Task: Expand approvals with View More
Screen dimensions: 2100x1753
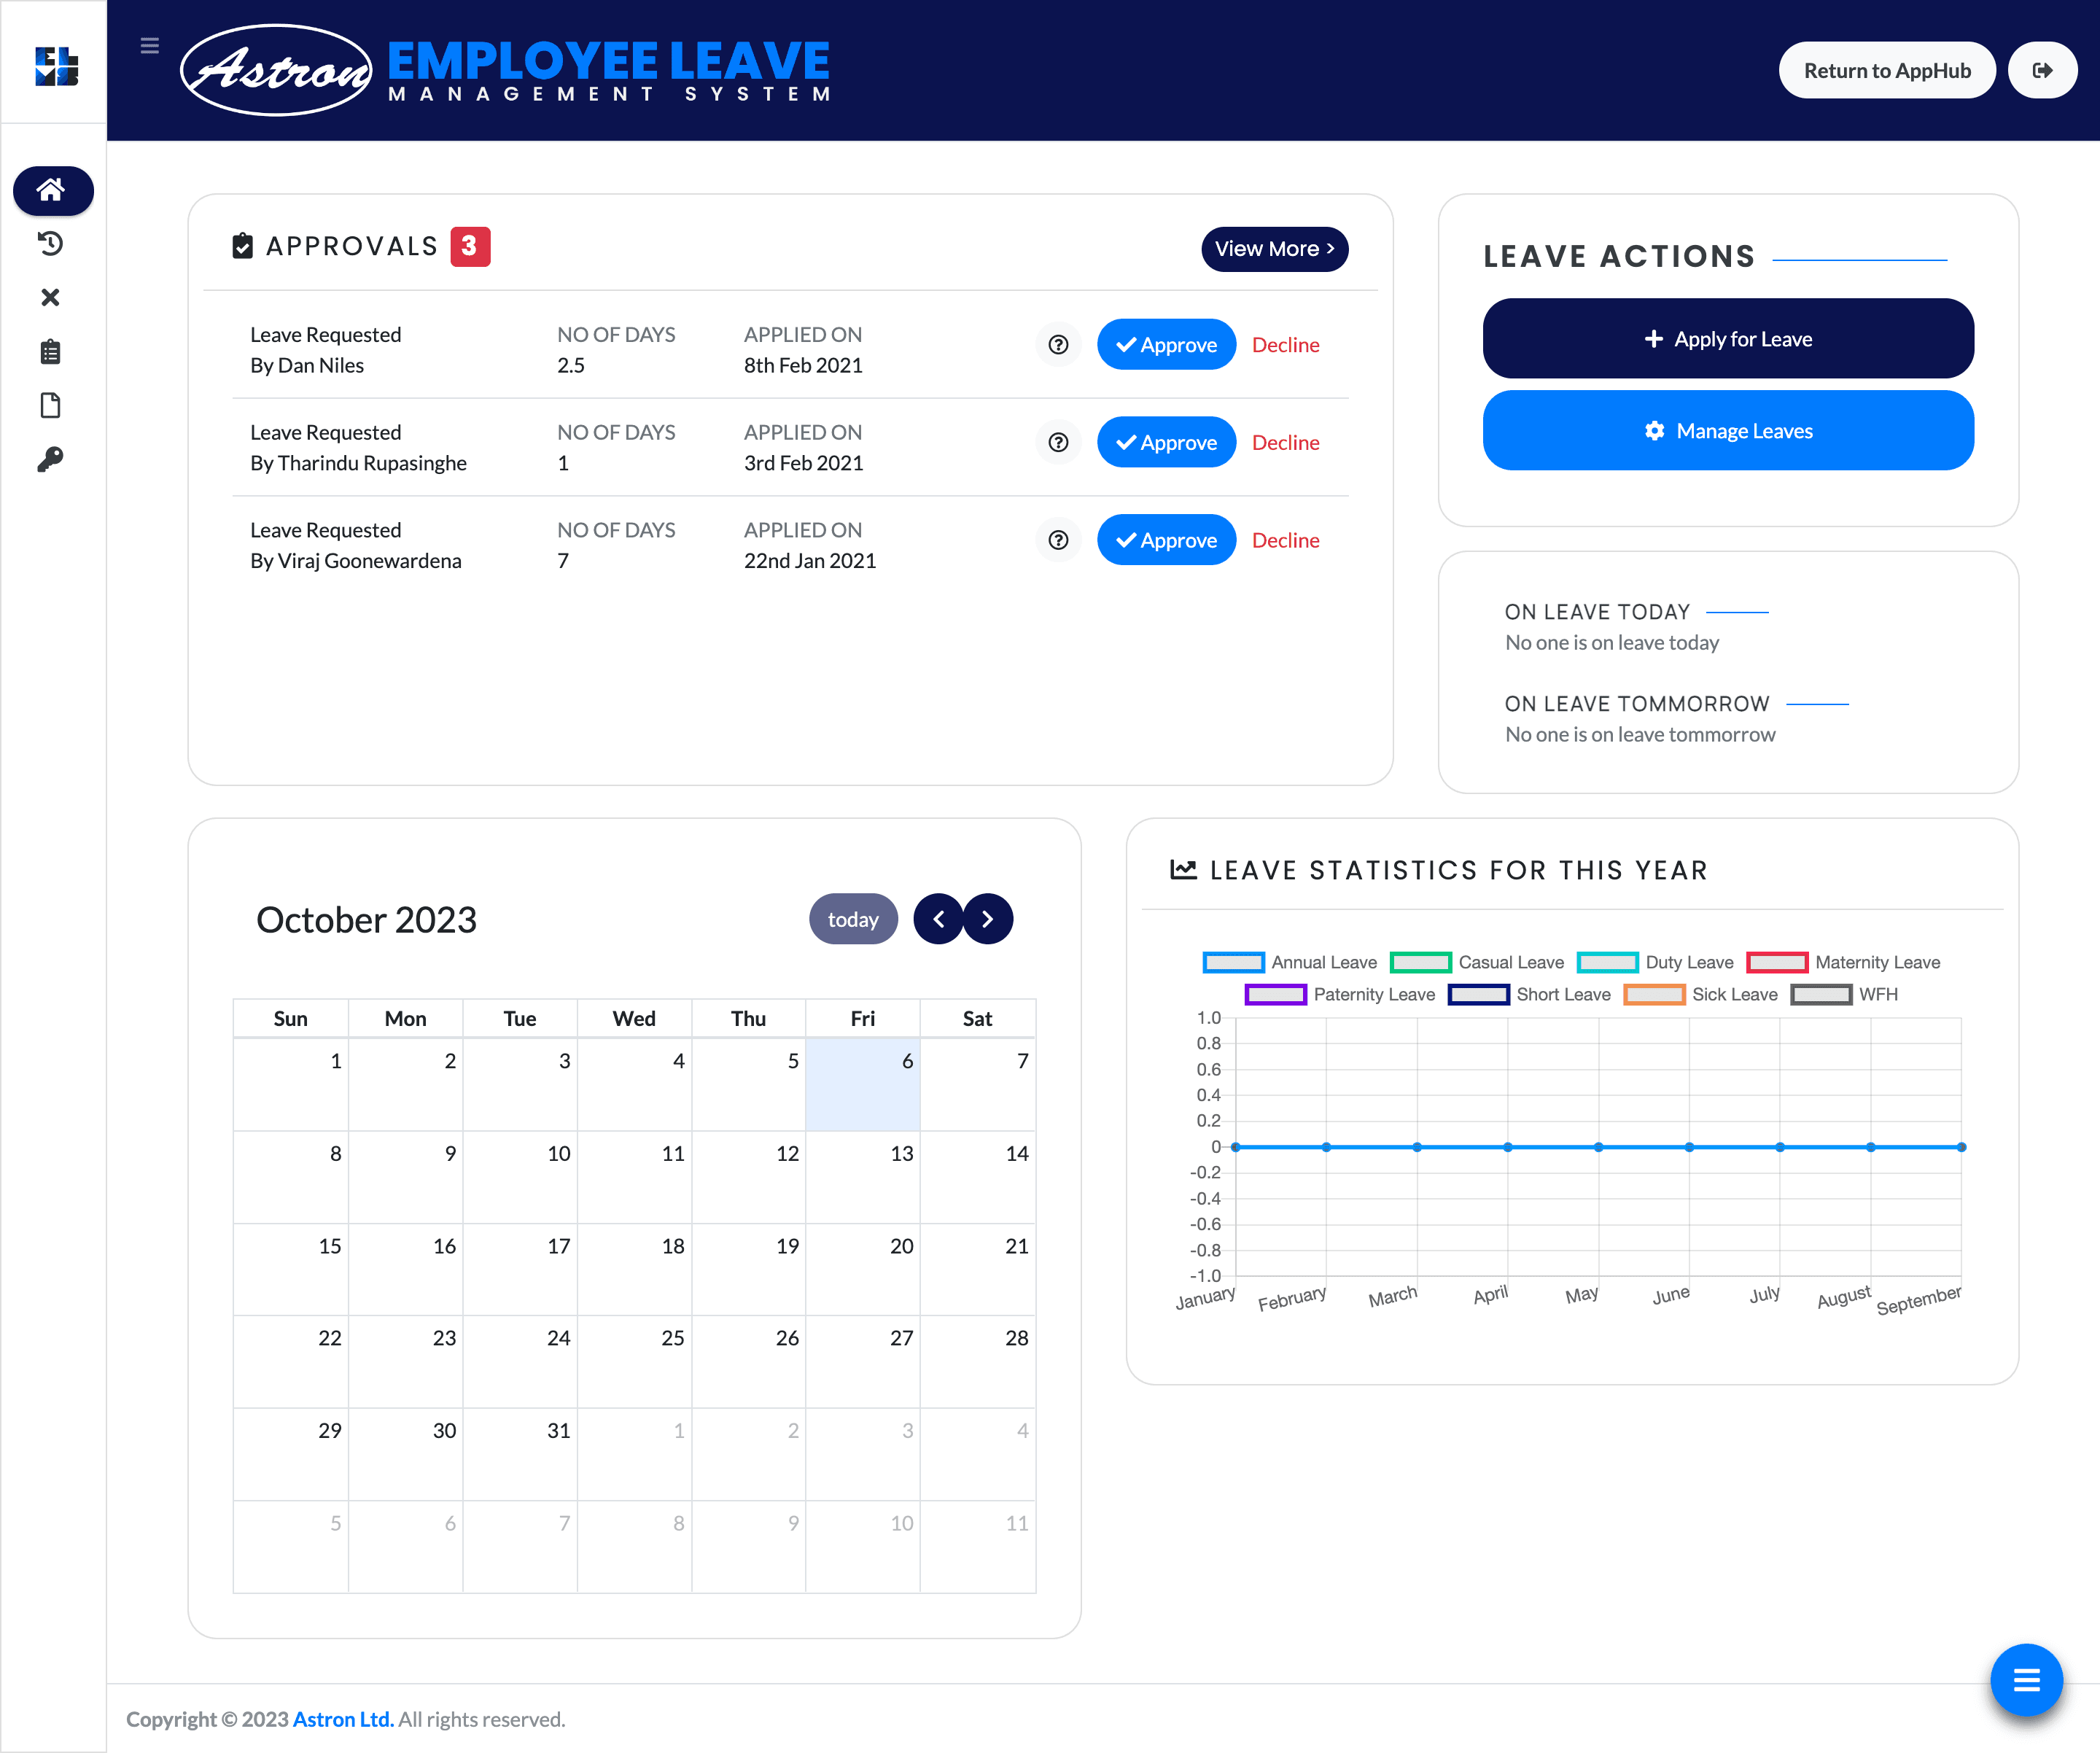Action: pyautogui.click(x=1274, y=249)
